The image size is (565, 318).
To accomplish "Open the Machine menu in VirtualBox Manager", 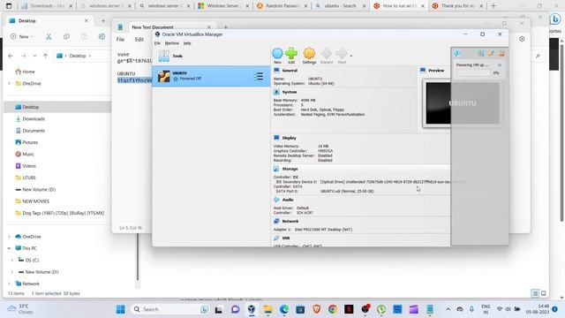I will click(x=171, y=43).
